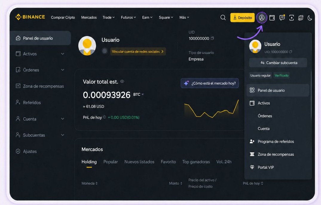
Task: Click the large Usuario profile avatar
Action: 87,46
